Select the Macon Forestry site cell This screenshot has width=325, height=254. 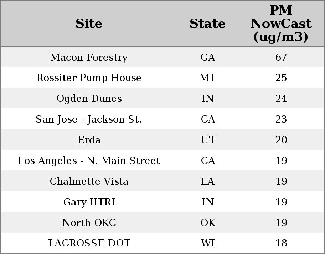pyautogui.click(x=89, y=57)
